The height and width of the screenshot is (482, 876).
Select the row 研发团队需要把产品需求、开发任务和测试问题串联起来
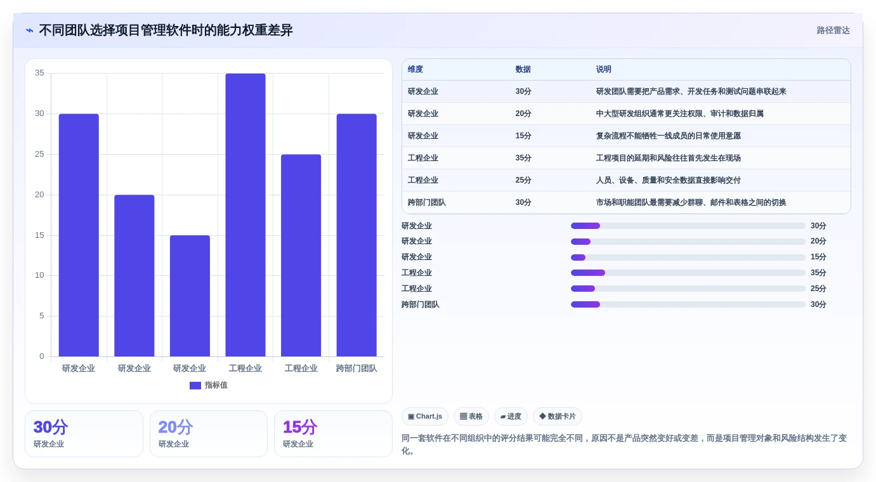click(626, 91)
